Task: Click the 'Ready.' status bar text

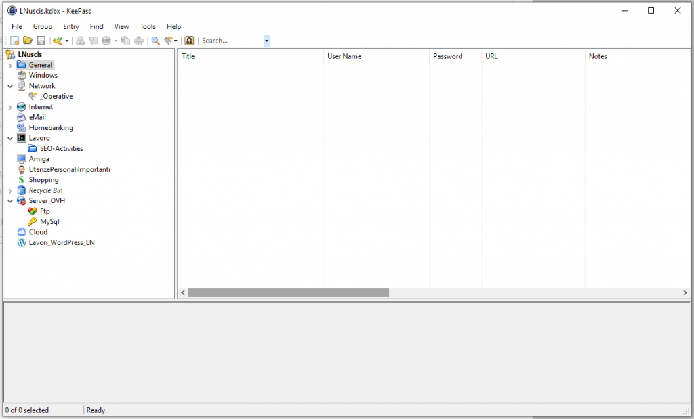Action: tap(96, 410)
